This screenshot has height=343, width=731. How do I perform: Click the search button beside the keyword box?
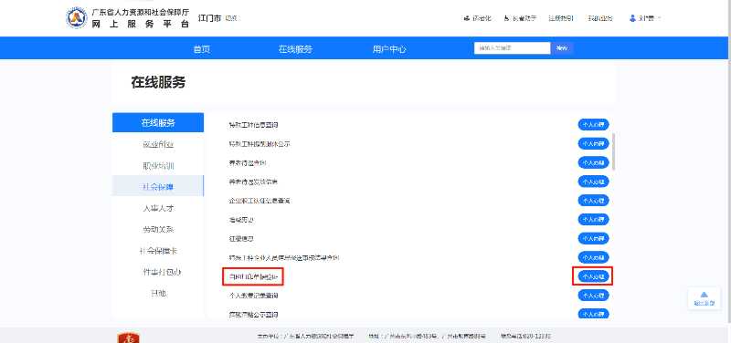coord(562,48)
